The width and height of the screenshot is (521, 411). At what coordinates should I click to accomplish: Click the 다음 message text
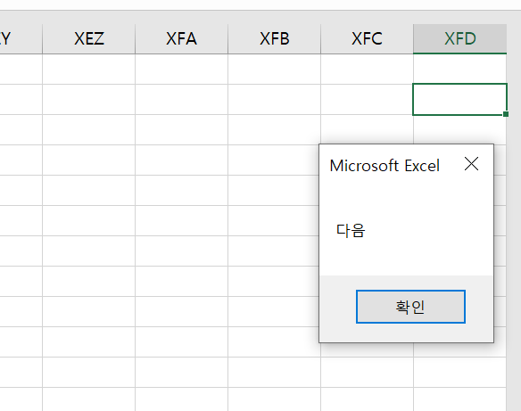point(351,230)
